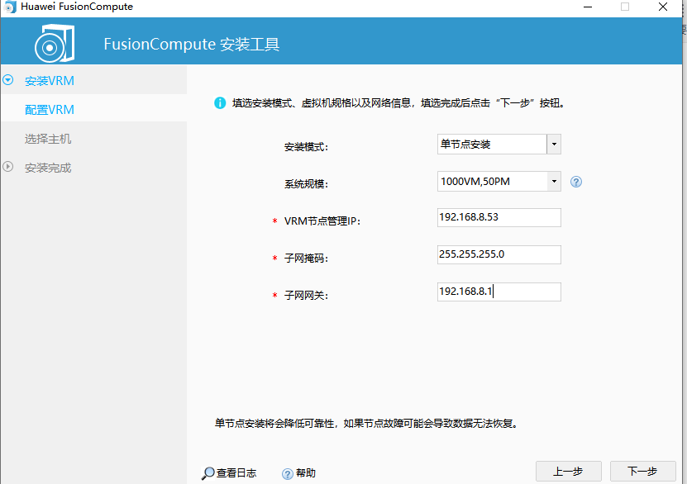Click inside the 子网掩码 field

click(x=499, y=254)
